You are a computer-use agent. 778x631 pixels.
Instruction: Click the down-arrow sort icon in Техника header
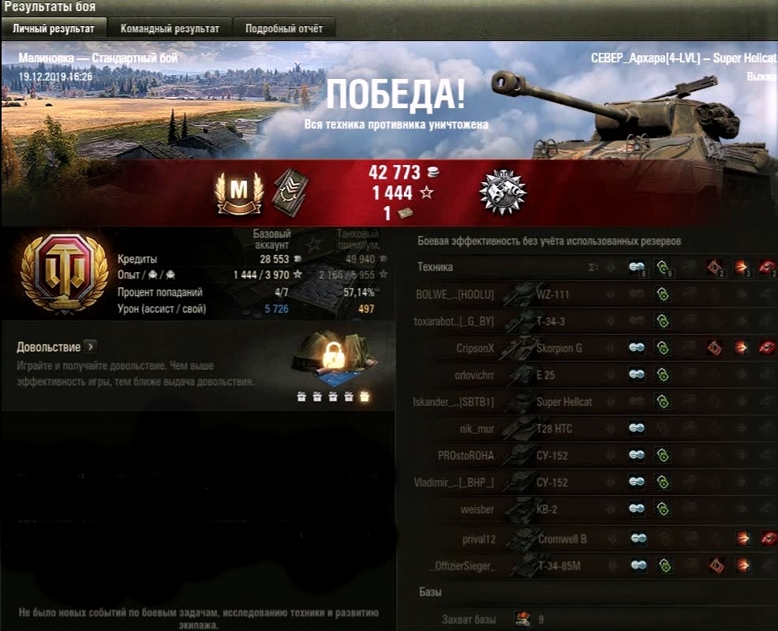click(611, 267)
